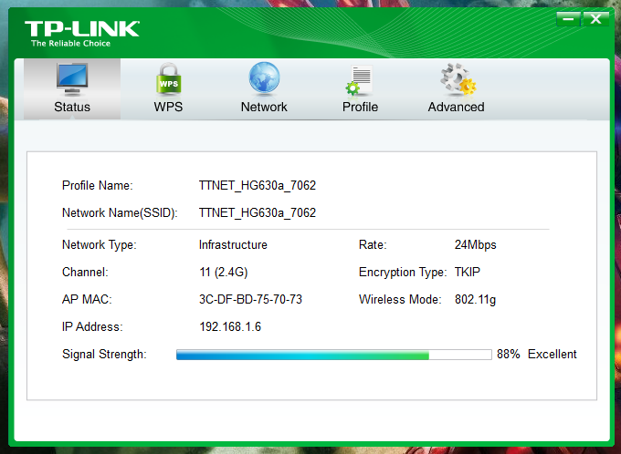Switch to the Profile tab label
The width and height of the screenshot is (621, 454).
[360, 107]
